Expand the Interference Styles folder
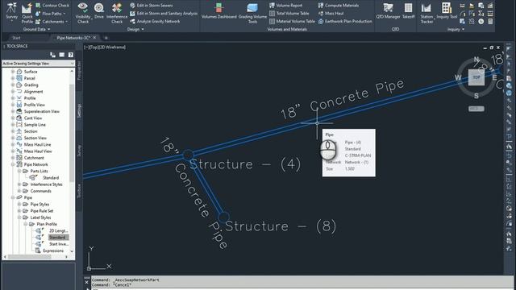Viewport: 516px width, 290px height. (19, 184)
